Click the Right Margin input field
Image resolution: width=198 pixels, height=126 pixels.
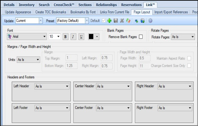(x=106, y=66)
